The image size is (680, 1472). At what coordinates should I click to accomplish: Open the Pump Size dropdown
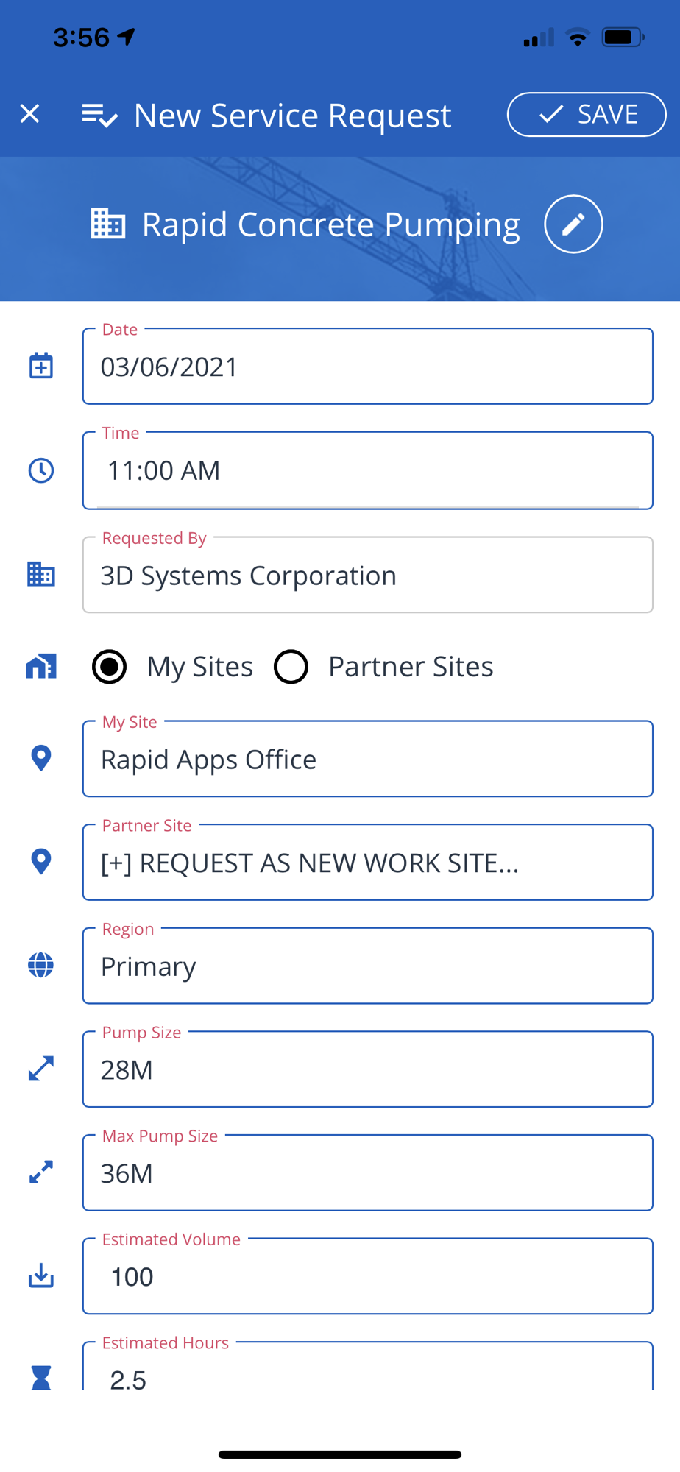pos(367,1069)
